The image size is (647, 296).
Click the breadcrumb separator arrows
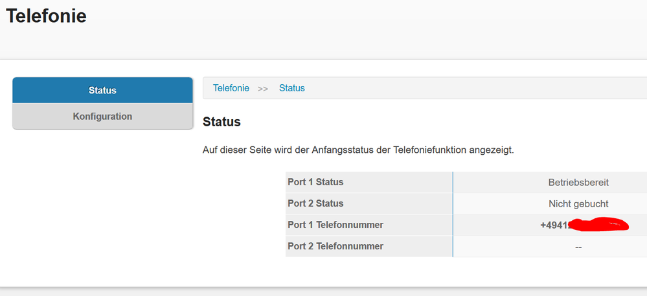tap(263, 89)
